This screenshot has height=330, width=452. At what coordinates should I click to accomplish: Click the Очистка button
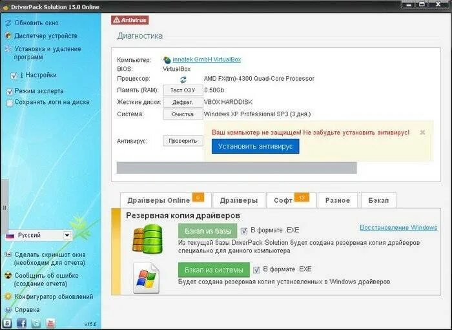point(183,114)
